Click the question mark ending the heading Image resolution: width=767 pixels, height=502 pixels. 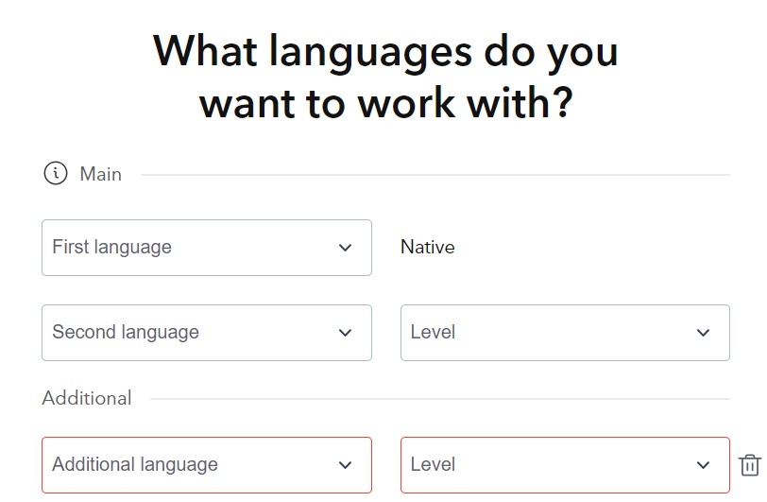[564, 102]
